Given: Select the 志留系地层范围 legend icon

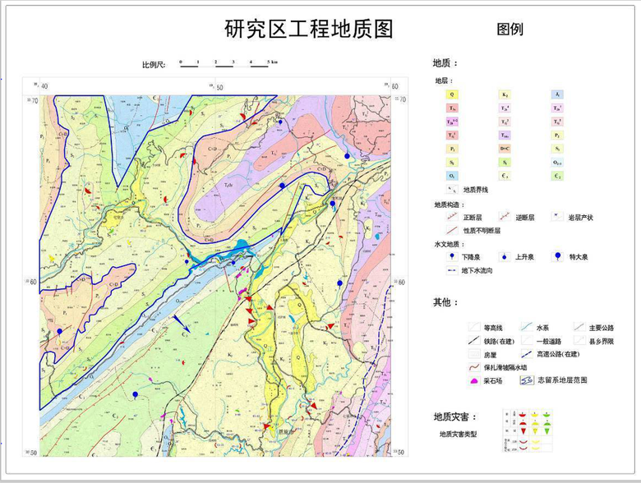Looking at the screenshot, I should pyautogui.click(x=528, y=380).
